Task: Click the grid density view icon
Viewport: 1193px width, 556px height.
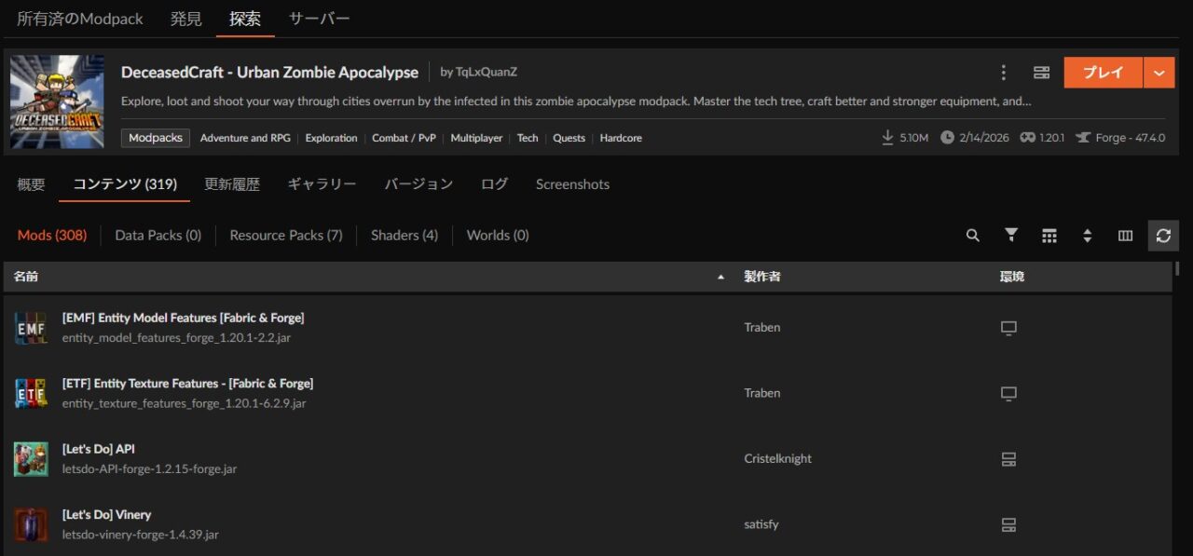Action: pyautogui.click(x=1049, y=236)
